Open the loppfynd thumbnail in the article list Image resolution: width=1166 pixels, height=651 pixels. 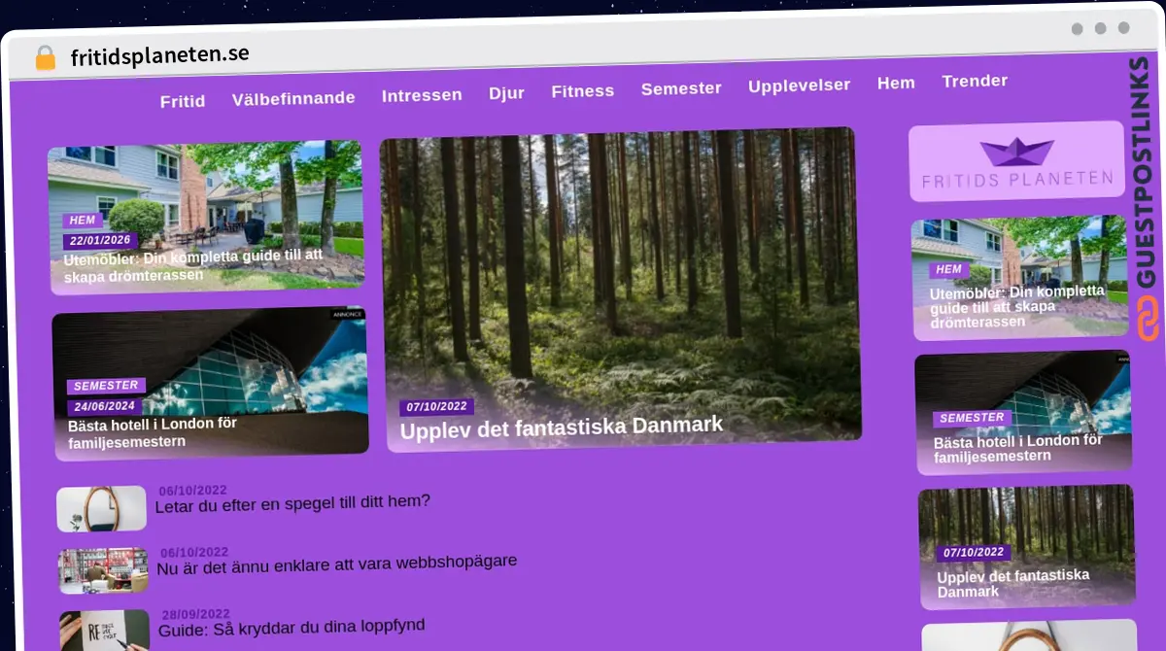click(x=105, y=630)
